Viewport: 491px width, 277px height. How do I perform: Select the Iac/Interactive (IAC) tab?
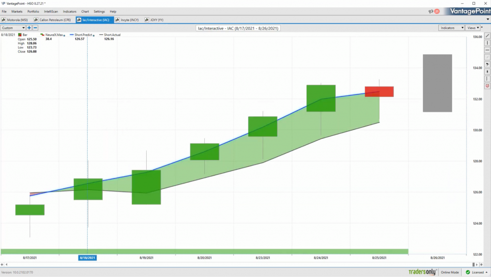coord(95,20)
